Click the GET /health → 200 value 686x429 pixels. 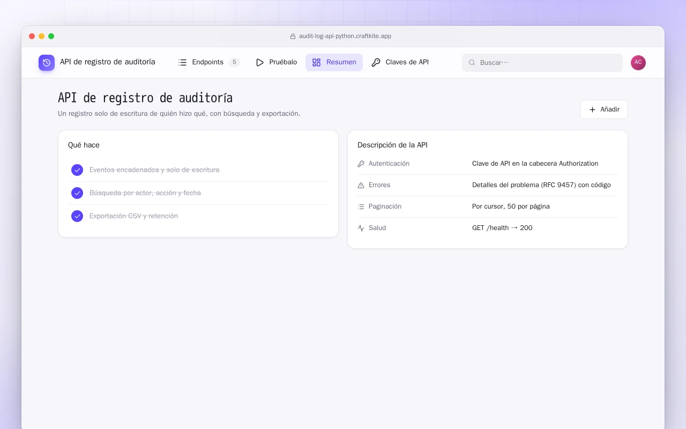502,228
